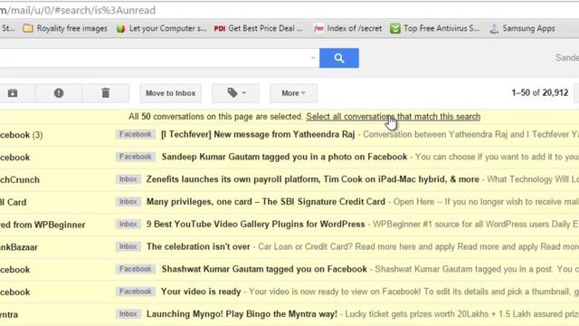
Task: Click Inbox label on WPBeginner email
Action: pos(128,225)
